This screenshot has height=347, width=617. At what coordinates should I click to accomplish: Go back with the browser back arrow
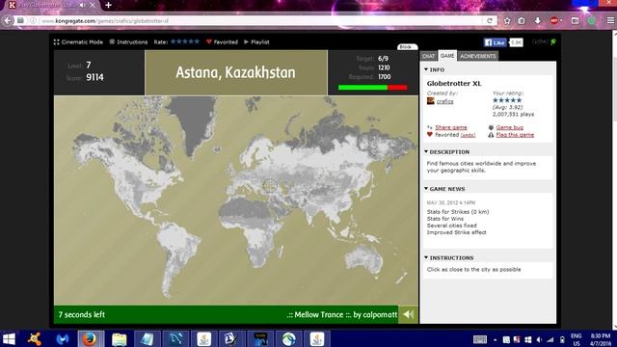pyautogui.click(x=8, y=20)
